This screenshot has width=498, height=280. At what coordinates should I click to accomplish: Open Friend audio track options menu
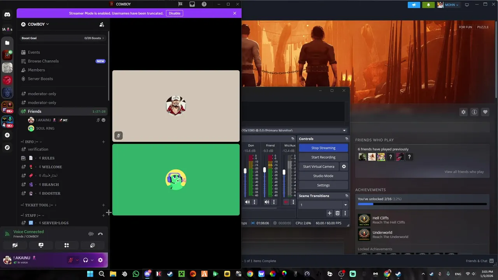coord(274,202)
